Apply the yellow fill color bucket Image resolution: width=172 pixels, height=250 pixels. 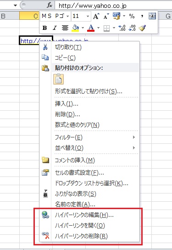point(75,28)
